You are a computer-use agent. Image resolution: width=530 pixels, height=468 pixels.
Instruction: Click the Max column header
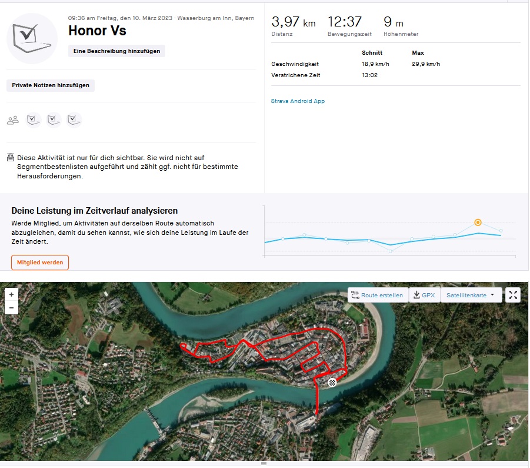418,53
